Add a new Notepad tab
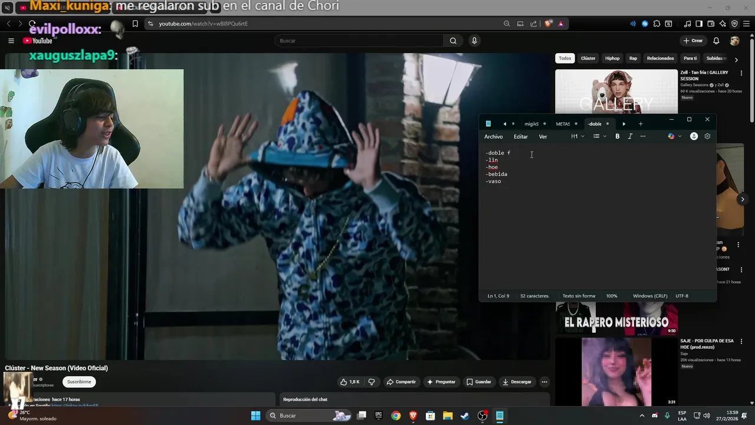755x425 pixels. (641, 124)
